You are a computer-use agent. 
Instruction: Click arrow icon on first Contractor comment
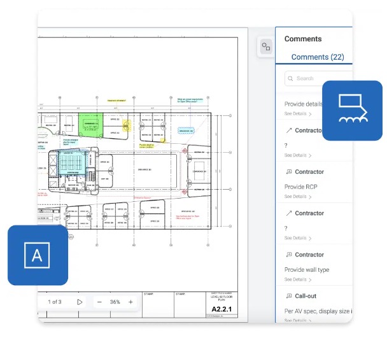coord(289,130)
